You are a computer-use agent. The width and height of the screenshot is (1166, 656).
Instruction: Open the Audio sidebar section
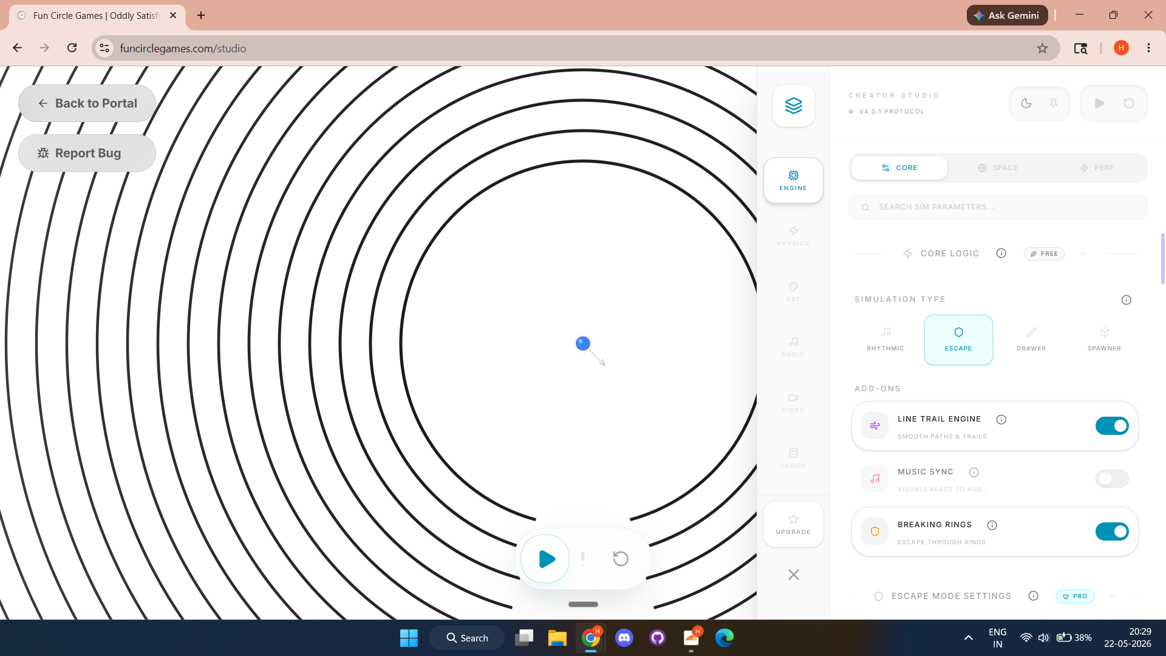click(793, 347)
